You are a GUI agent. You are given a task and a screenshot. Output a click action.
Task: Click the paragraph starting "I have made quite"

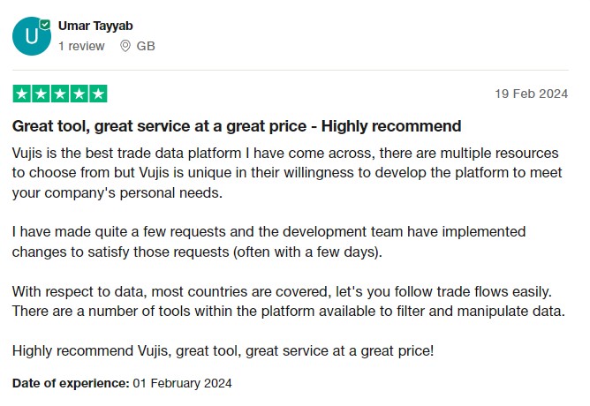coord(269,243)
